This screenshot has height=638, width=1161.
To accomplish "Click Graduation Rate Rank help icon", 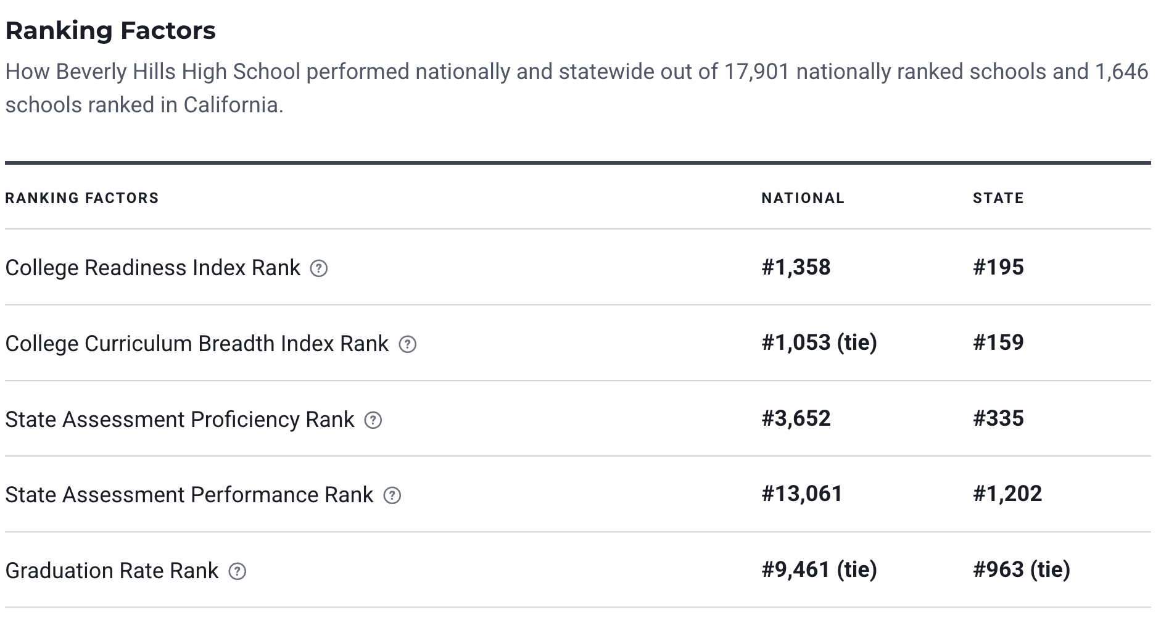I will [237, 571].
